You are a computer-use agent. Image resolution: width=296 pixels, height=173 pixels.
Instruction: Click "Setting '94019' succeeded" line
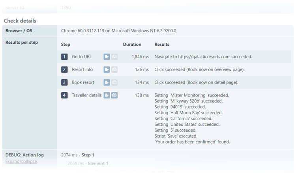tap(180, 107)
